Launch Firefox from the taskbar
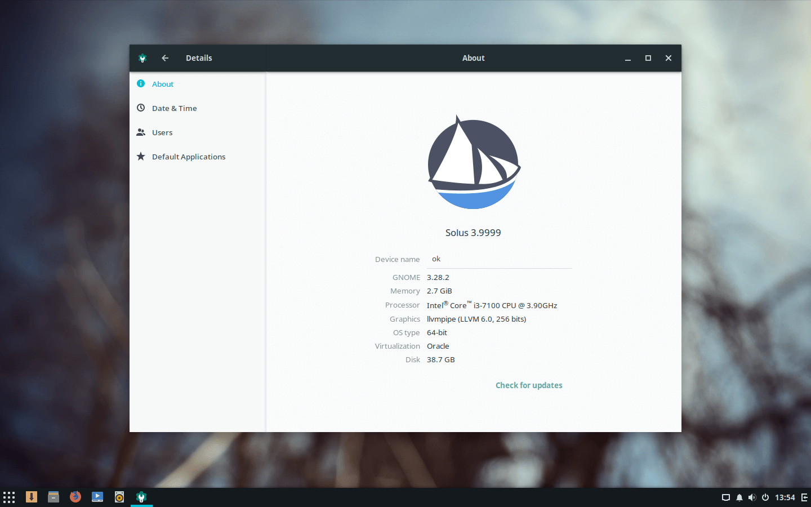The width and height of the screenshot is (811, 507). point(75,497)
